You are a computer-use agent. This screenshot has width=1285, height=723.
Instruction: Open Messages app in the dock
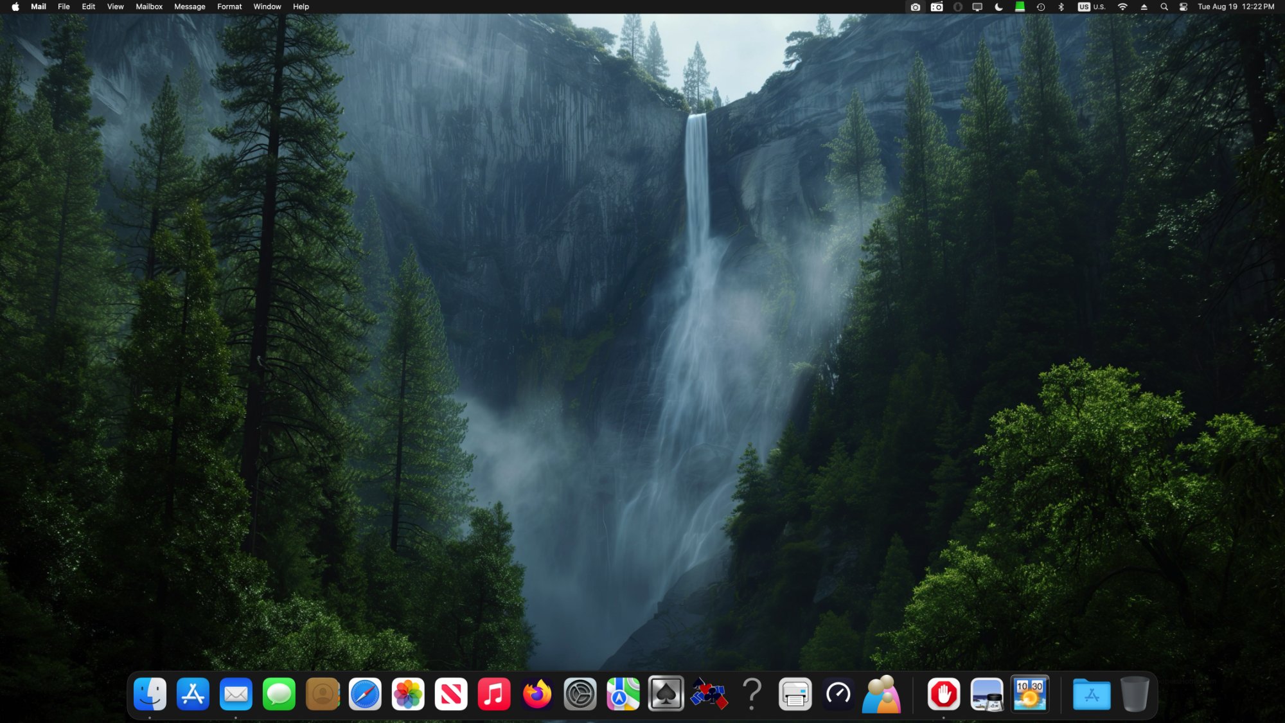coord(279,694)
